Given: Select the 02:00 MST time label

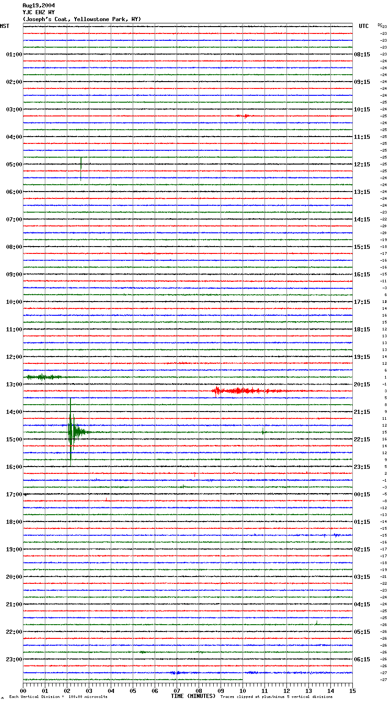Looking at the screenshot, I should pos(14,82).
